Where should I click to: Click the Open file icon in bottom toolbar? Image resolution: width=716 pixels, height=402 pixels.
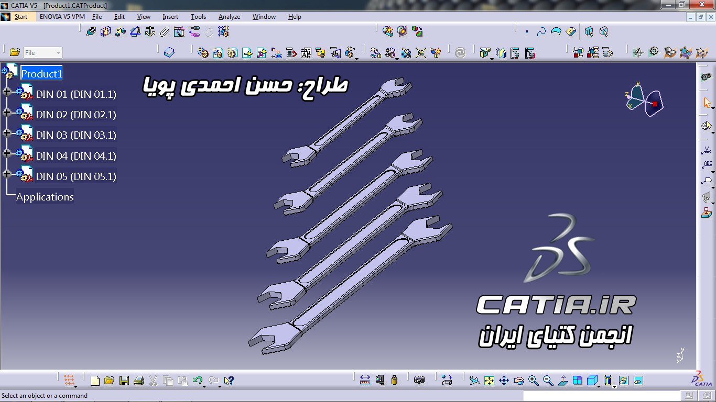tap(109, 381)
